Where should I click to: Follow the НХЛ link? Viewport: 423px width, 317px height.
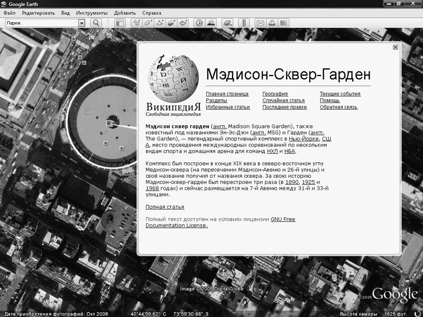pos(272,151)
